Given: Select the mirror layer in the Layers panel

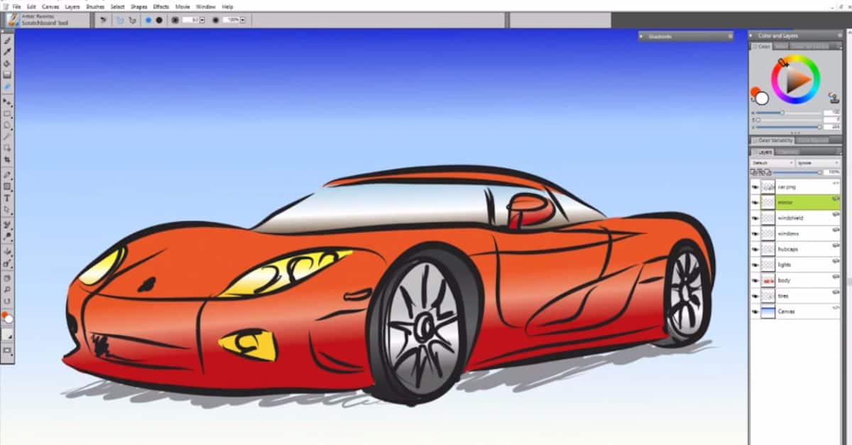Looking at the screenshot, I should [795, 202].
